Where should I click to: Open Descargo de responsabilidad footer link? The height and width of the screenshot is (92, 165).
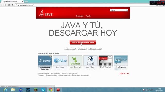81,75
